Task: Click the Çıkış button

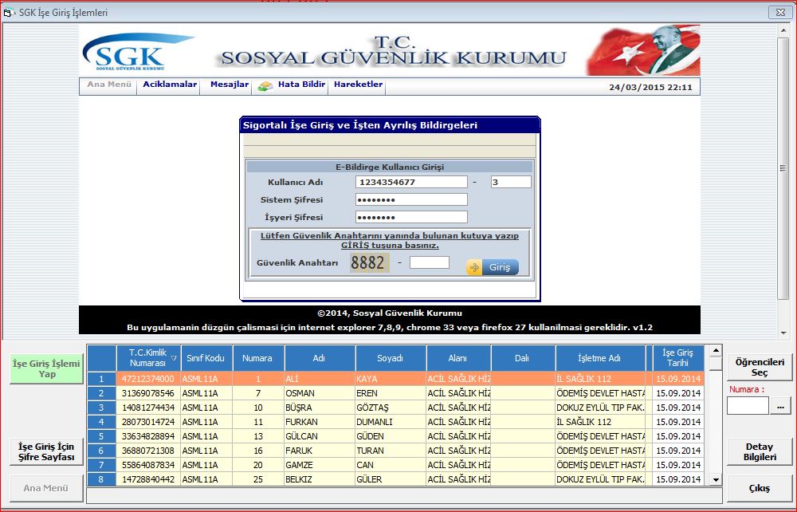Action: coord(759,487)
